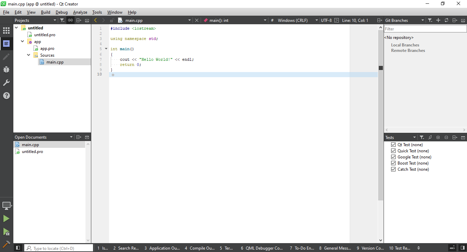Split the Open Documents panel
Image resolution: width=467 pixels, height=252 pixels.
[79, 137]
